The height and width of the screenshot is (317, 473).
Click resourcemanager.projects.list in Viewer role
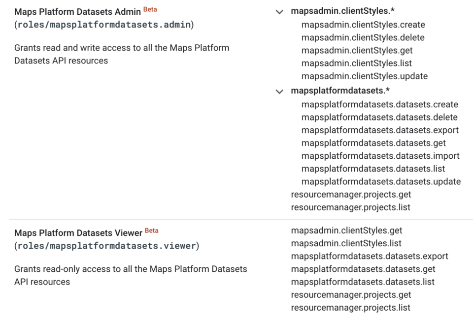350,308
